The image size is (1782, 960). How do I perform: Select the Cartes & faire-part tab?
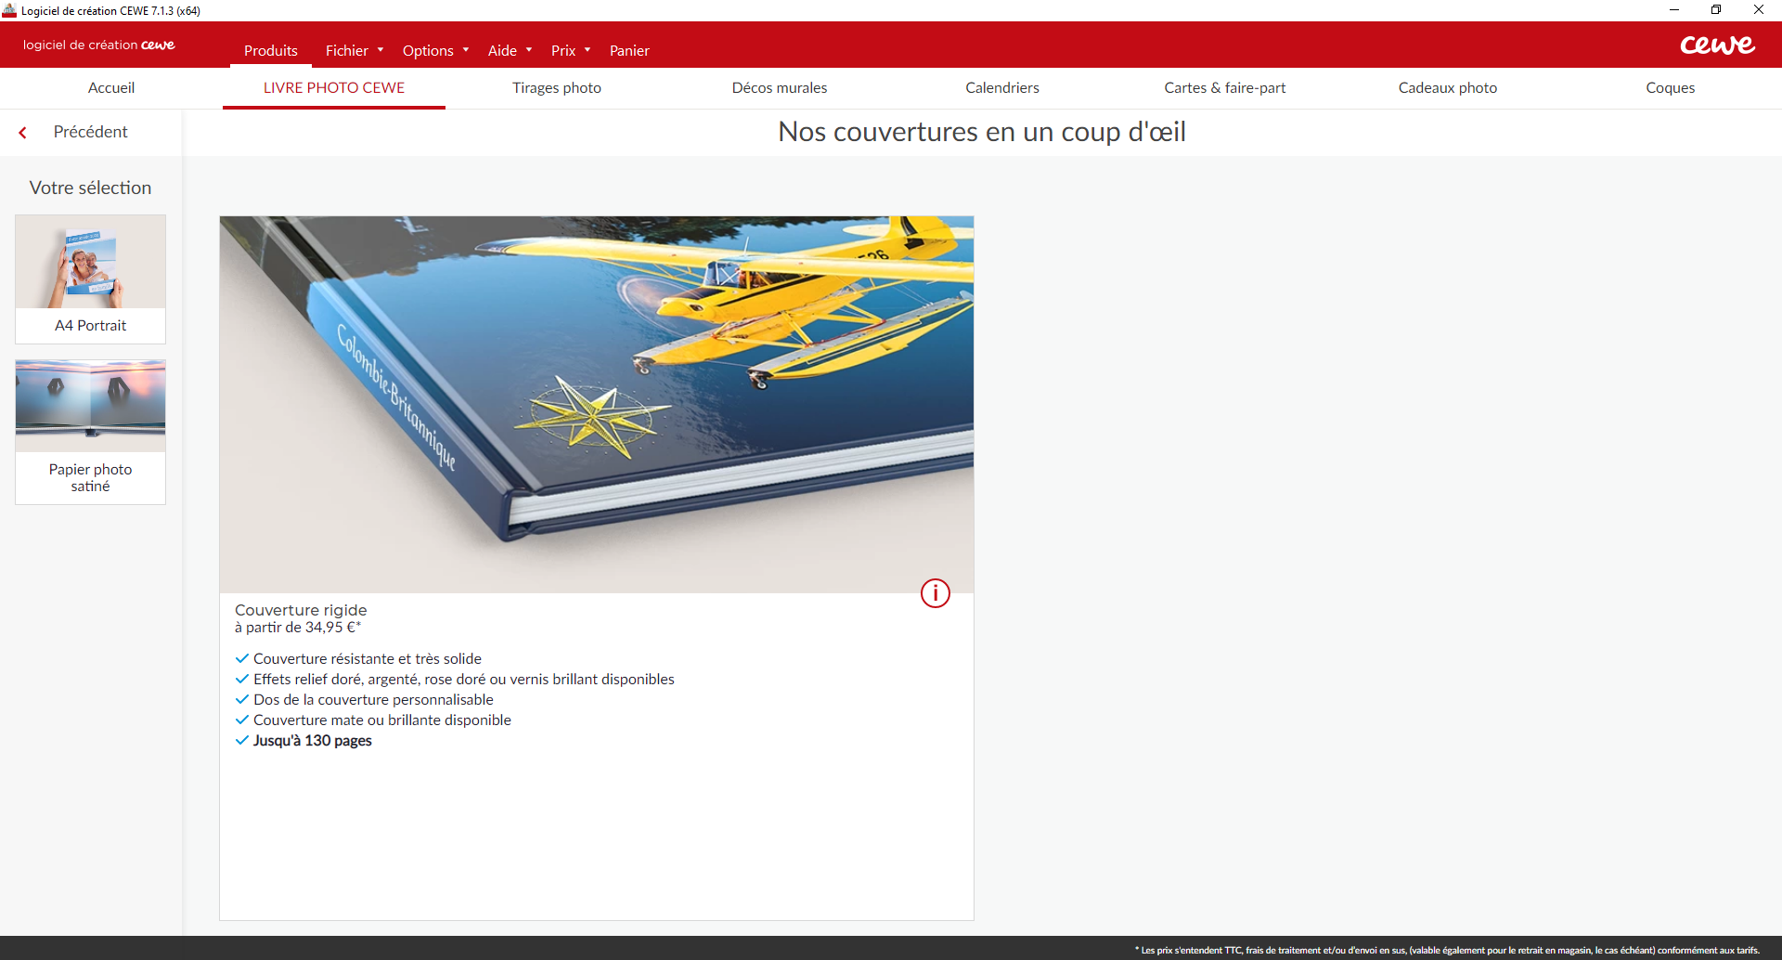(1224, 87)
